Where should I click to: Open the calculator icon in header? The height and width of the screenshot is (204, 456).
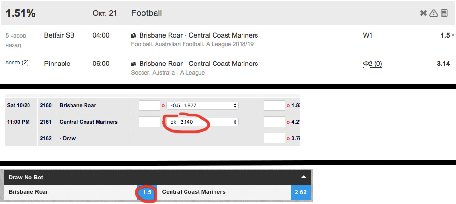[x=444, y=13]
